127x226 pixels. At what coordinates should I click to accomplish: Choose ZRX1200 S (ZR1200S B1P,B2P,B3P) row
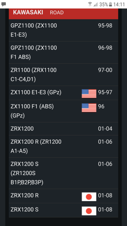pyautogui.click(x=63, y=173)
